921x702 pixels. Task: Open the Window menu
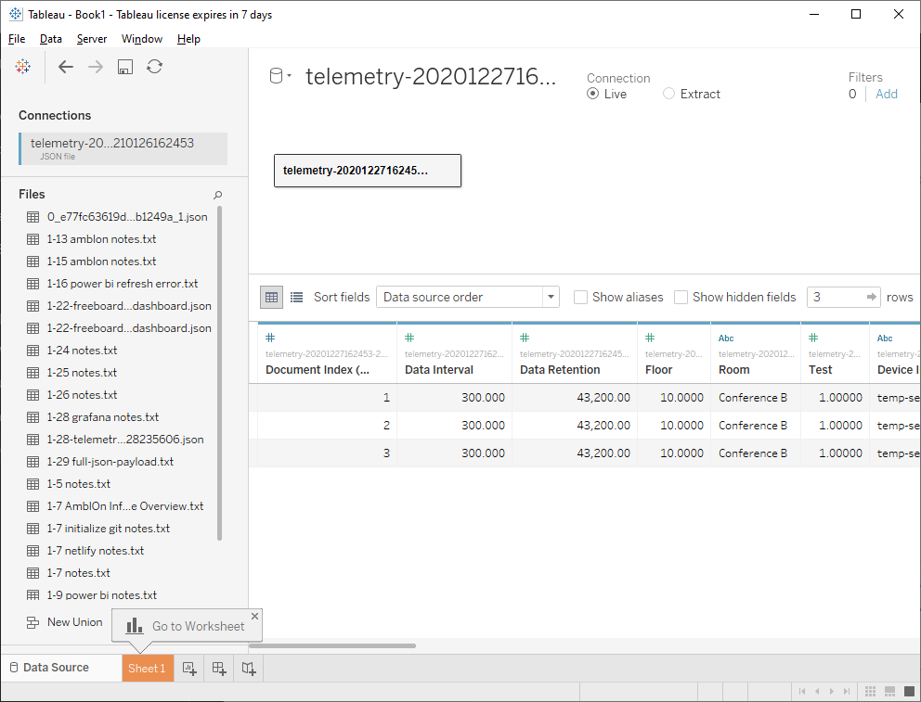point(141,39)
